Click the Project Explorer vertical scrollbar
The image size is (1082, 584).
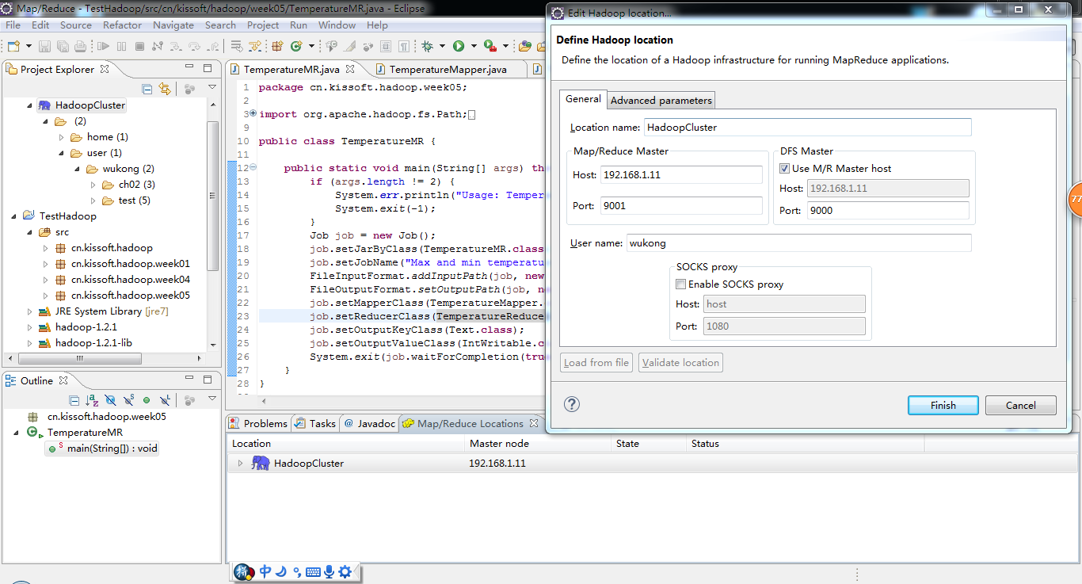tap(212, 194)
